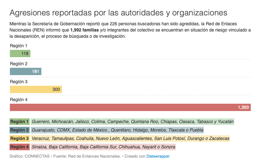This screenshot has width=257, height=166.
Task: Select the 300 value label
Action: tap(56, 89)
